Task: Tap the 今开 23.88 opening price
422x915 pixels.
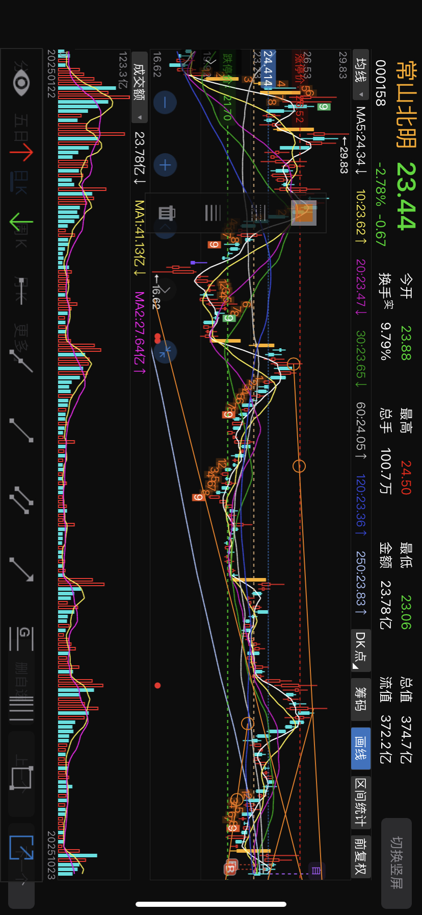Action: (x=406, y=317)
